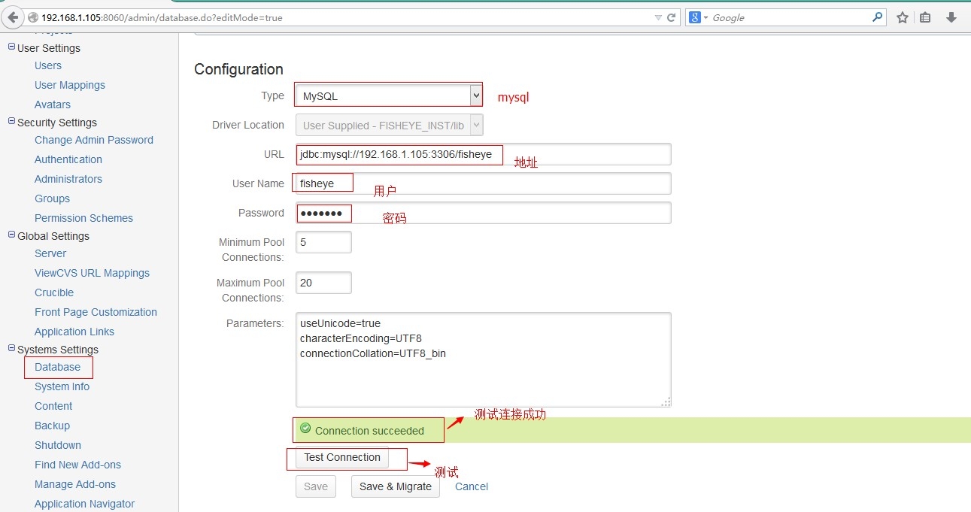Open Change Admin Password page
The image size is (971, 512).
(x=94, y=140)
